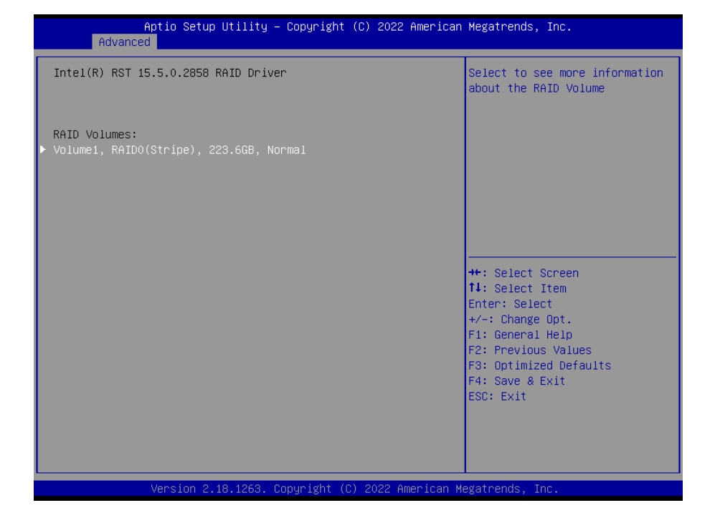Click F2: Previous Values entry
The height and width of the screenshot is (518, 715).
531,350
